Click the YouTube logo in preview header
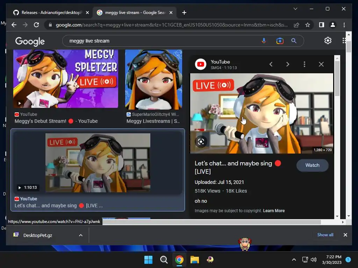This screenshot has width=358, height=268. 201,64
